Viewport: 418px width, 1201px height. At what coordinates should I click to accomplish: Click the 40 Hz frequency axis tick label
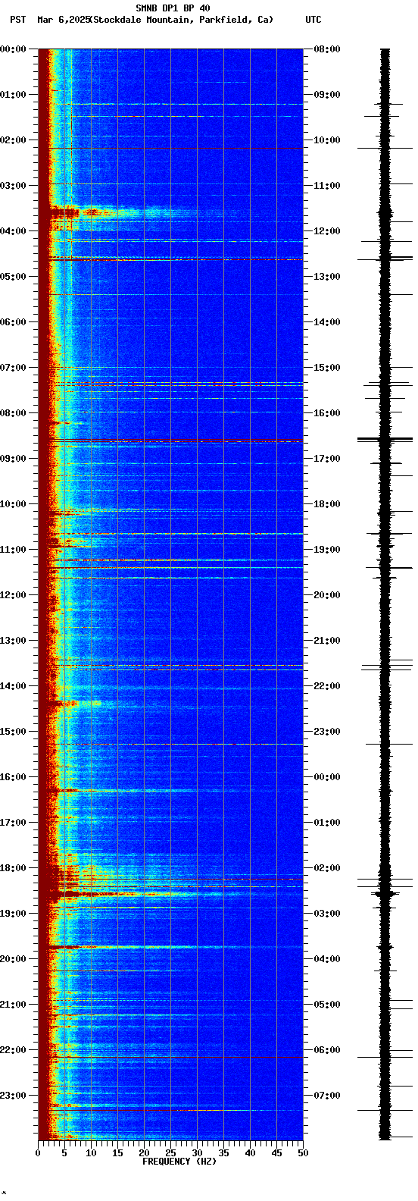click(x=250, y=1153)
